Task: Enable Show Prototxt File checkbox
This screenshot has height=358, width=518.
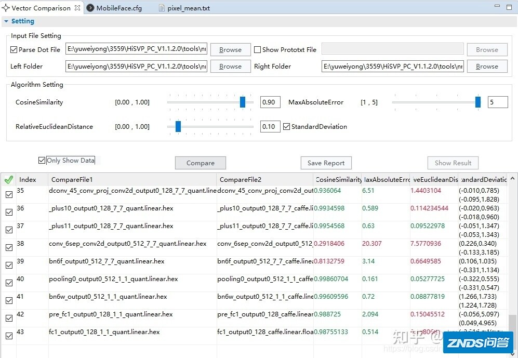Action: coord(257,49)
